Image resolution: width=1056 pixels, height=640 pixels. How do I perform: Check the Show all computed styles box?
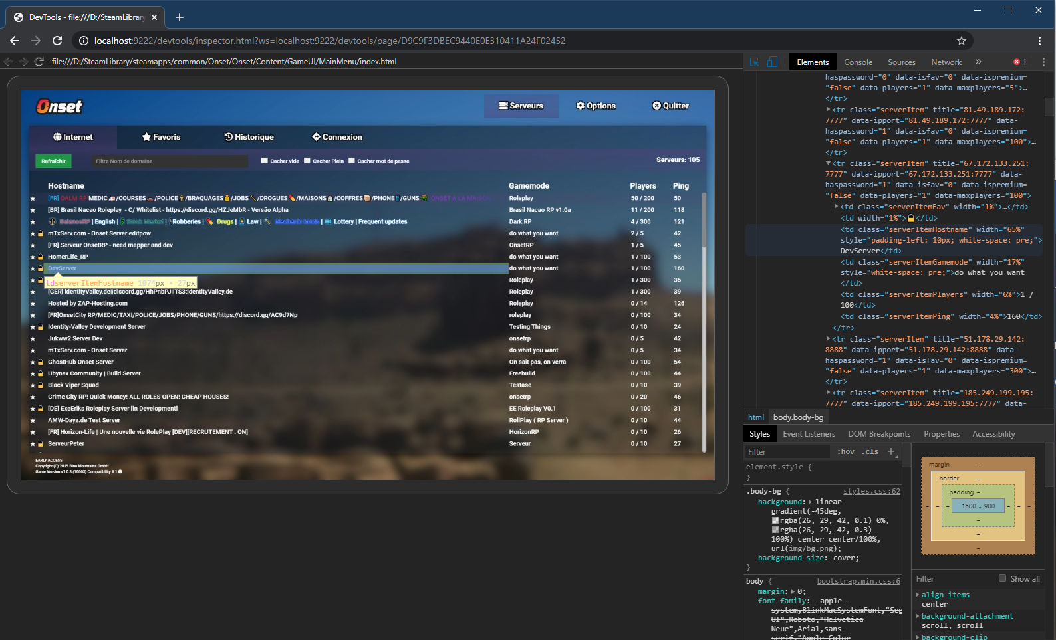(1002, 578)
